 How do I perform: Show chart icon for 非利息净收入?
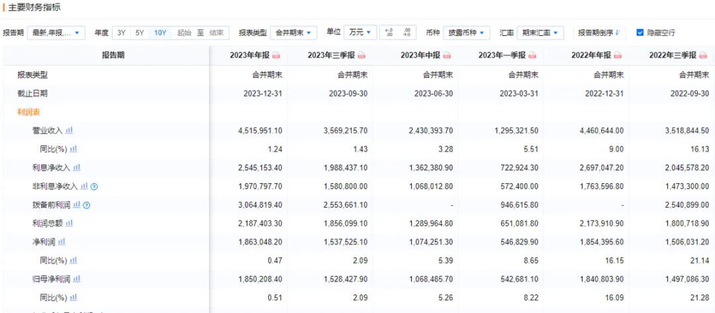(84, 186)
